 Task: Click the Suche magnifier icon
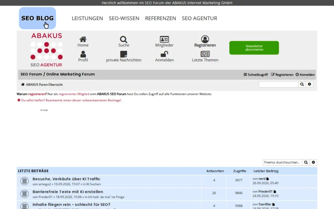click(x=124, y=39)
